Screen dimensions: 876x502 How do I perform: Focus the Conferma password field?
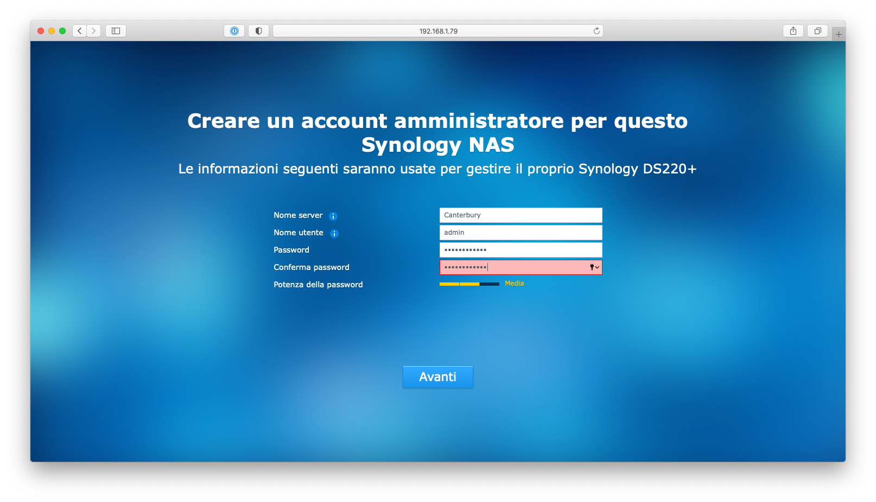(x=521, y=267)
